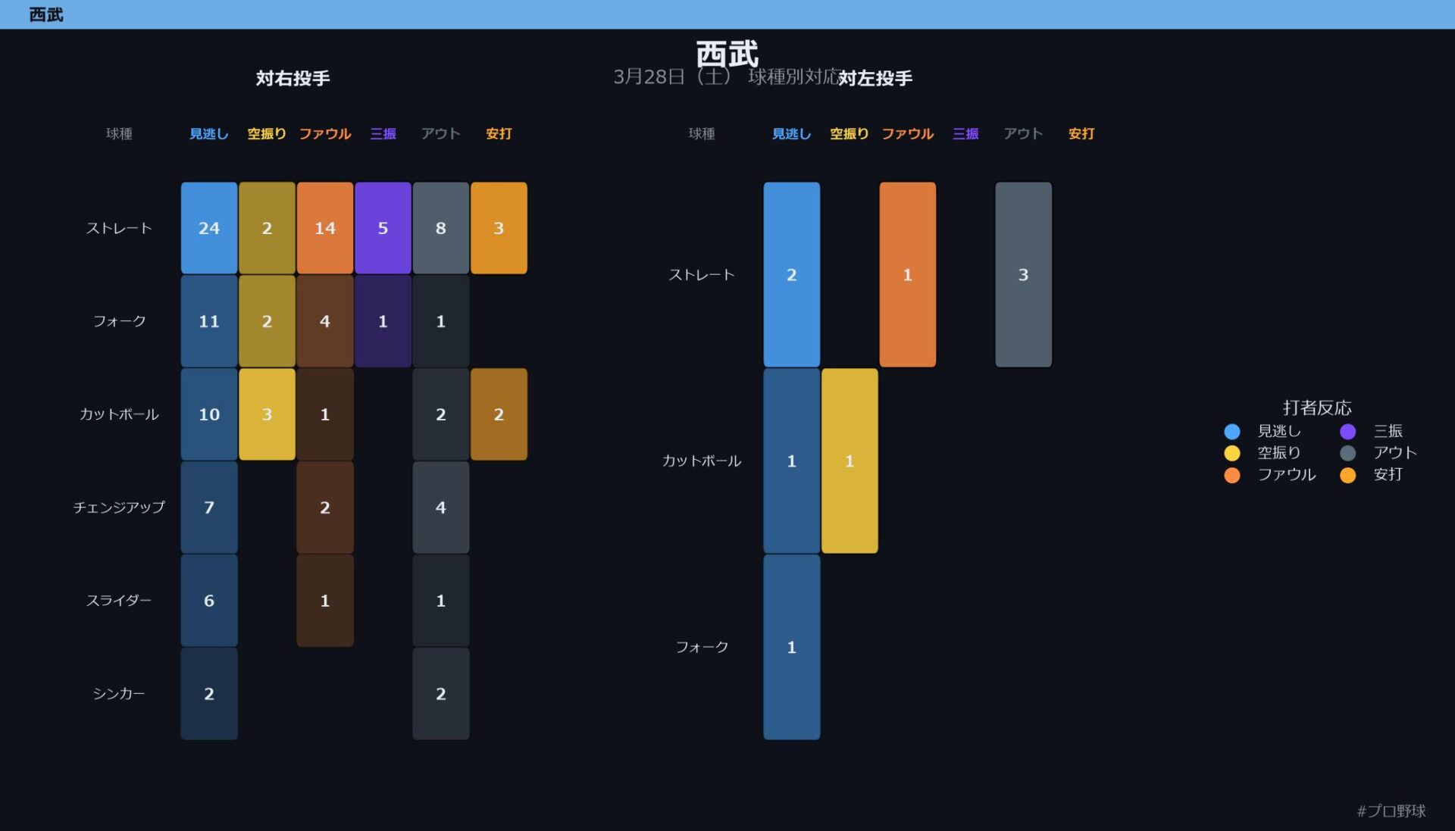Click チェンジアップ 見逃し cell showing 7
1455x831 pixels.
tap(209, 508)
